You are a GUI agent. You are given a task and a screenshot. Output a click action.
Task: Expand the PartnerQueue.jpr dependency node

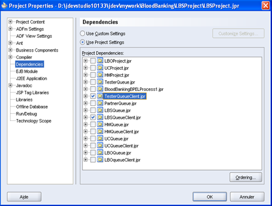[86, 103]
